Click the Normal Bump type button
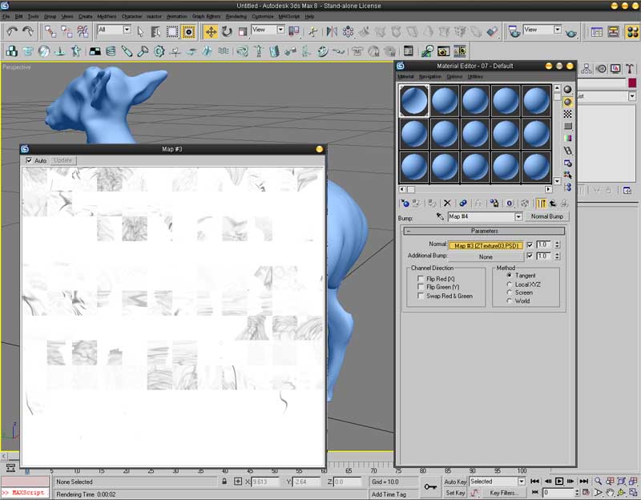641x500 pixels. (547, 216)
